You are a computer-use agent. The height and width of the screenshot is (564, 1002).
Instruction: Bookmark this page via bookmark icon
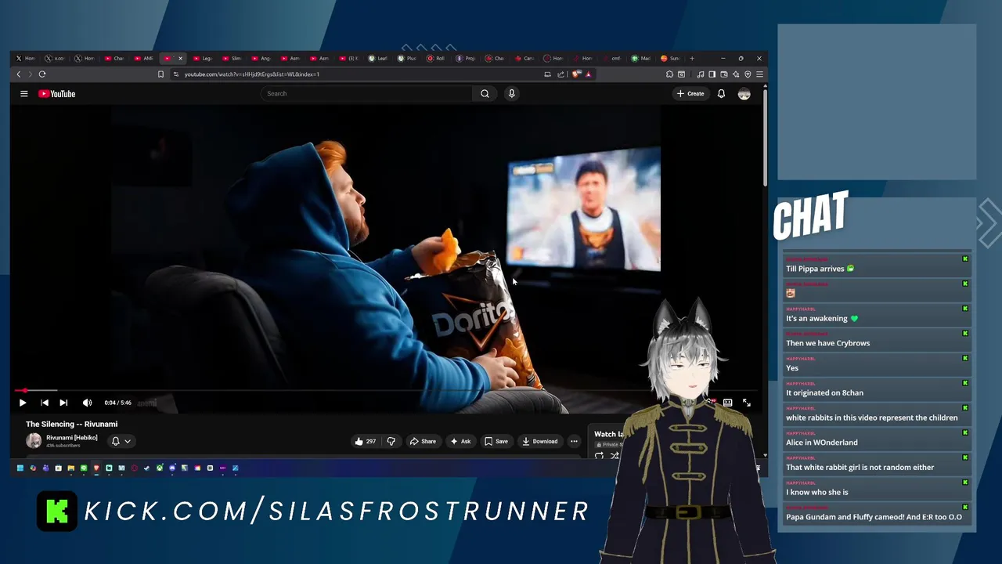[160, 74]
